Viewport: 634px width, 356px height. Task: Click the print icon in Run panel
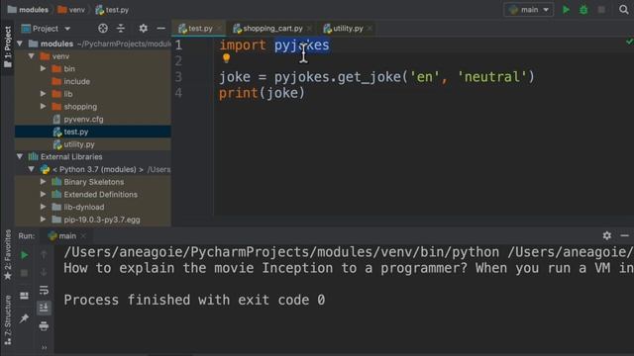tap(44, 325)
